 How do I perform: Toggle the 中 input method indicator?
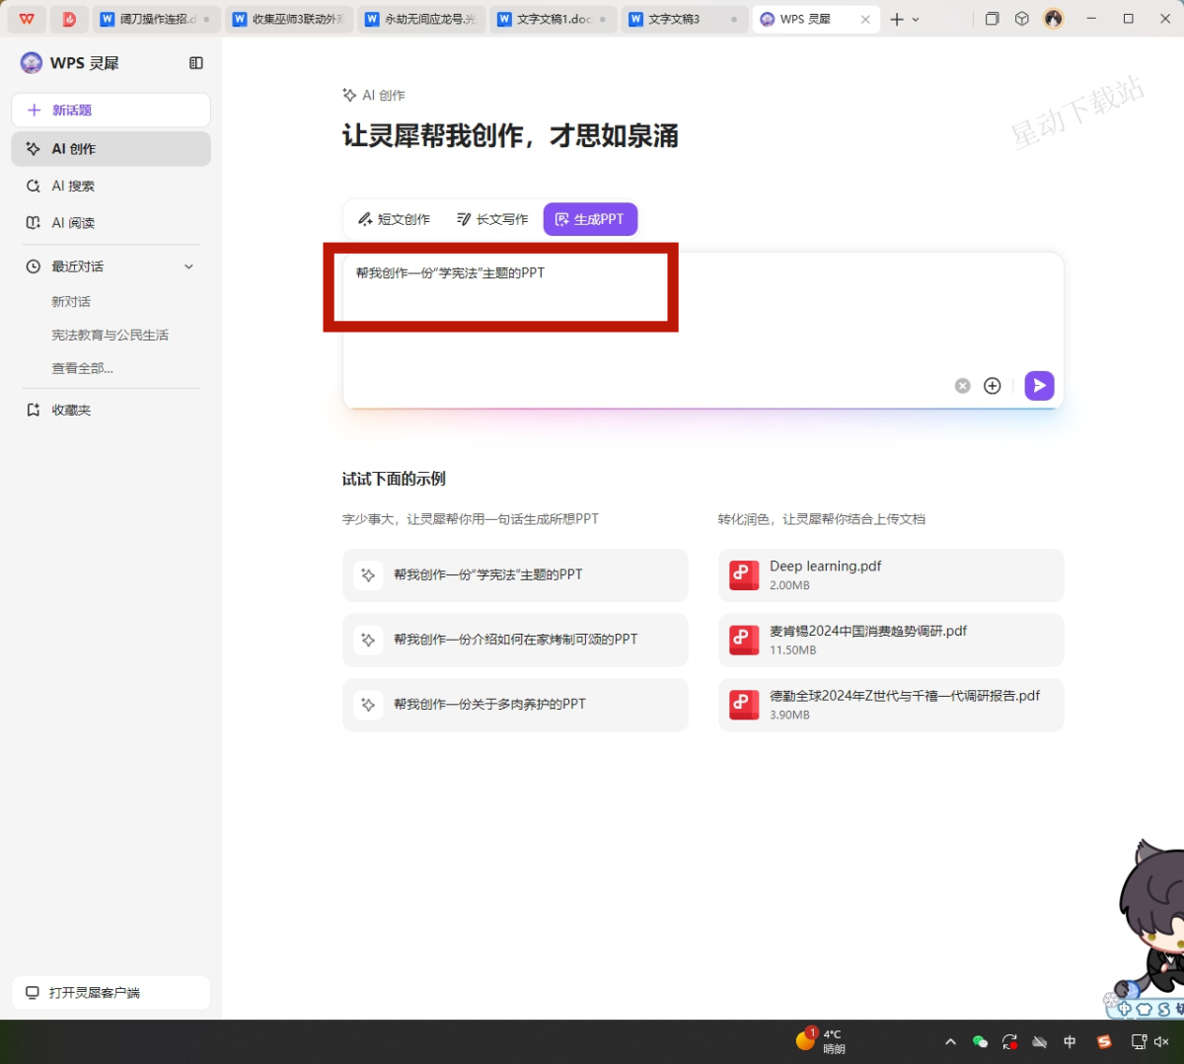(1071, 1042)
